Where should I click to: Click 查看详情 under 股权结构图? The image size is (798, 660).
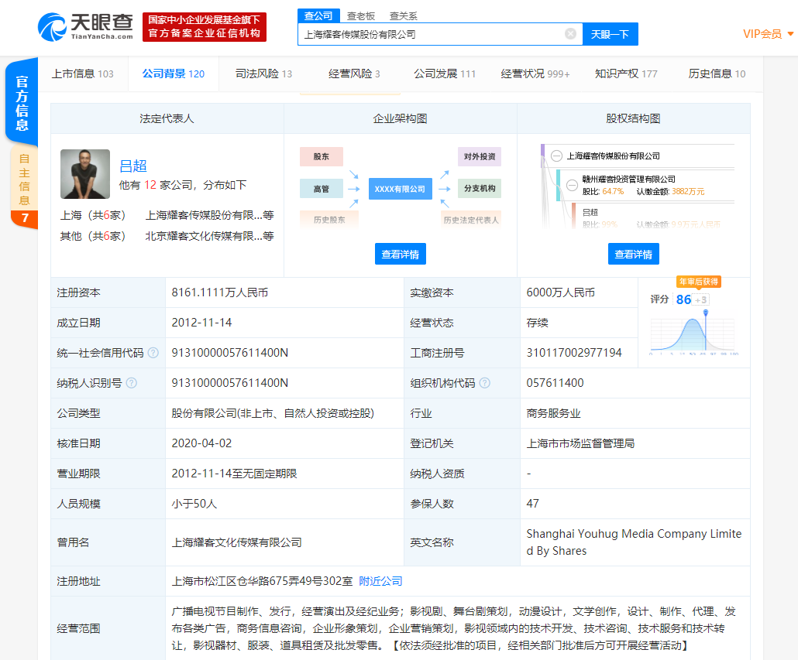[634, 254]
